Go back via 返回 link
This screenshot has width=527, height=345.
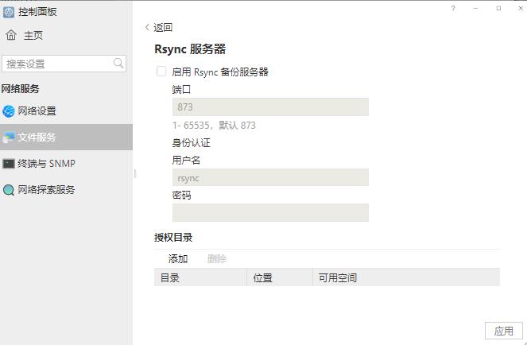[163, 28]
